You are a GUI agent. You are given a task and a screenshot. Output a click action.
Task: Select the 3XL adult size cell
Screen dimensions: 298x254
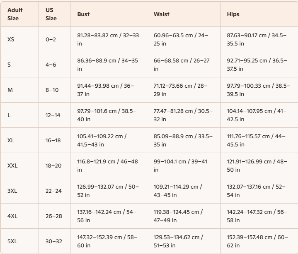[12, 191]
